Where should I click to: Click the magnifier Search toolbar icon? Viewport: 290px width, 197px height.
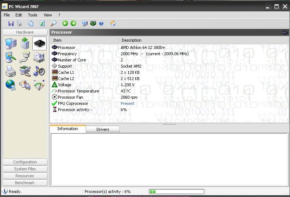(54, 23)
